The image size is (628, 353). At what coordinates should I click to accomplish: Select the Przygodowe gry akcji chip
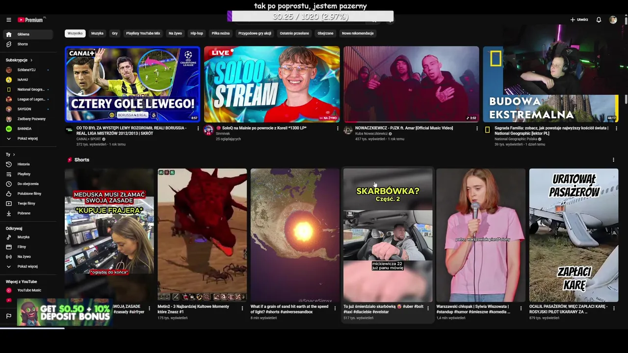coord(255,33)
